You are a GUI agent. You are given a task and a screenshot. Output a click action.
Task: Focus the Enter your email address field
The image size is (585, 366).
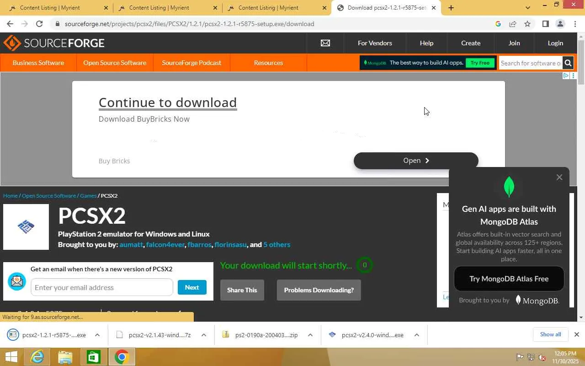[102, 287]
